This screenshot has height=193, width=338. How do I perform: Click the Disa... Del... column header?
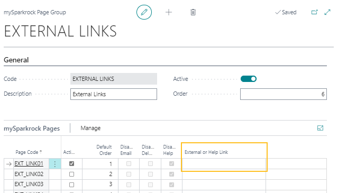(148, 150)
